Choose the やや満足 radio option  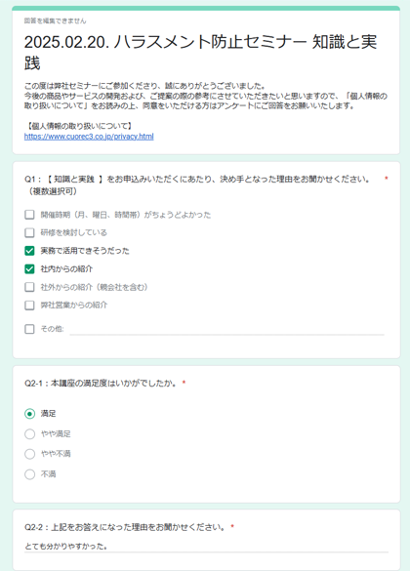point(30,433)
